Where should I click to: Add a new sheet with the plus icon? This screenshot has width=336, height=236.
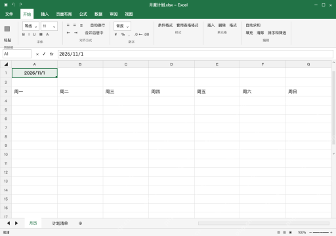point(80,223)
